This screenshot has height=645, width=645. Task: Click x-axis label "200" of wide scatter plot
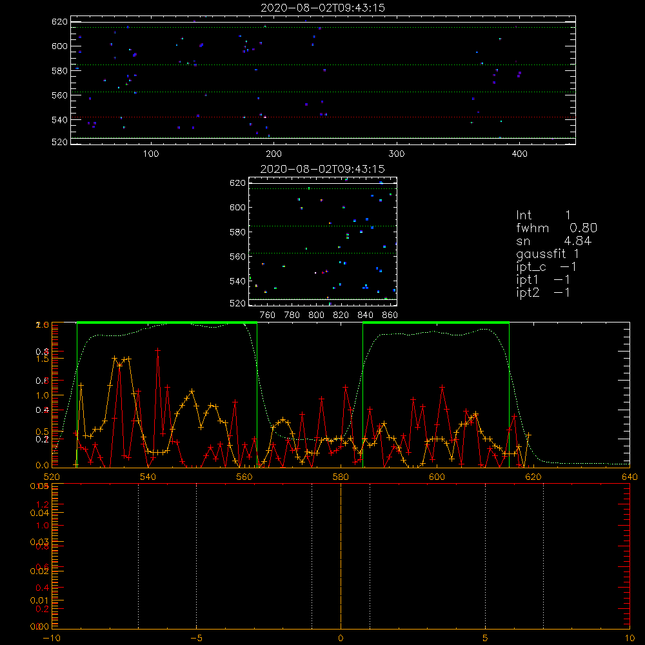click(273, 154)
